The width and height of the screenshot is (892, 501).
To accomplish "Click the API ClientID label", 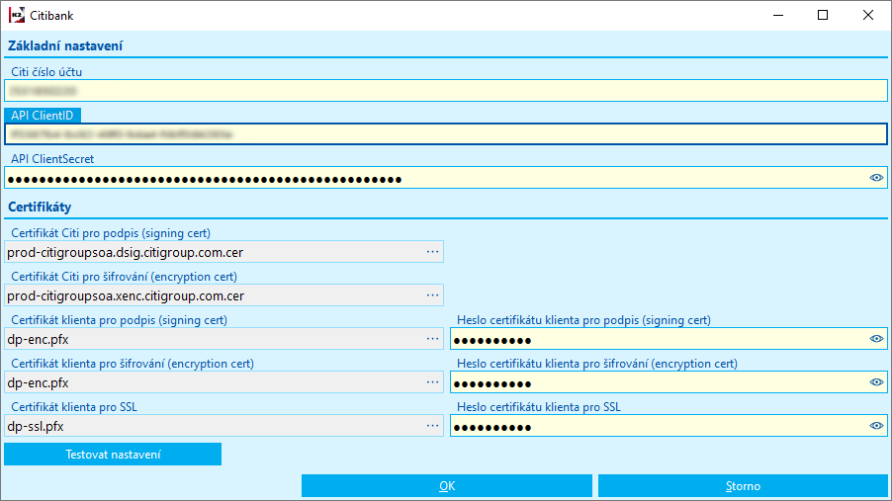I will click(x=43, y=116).
